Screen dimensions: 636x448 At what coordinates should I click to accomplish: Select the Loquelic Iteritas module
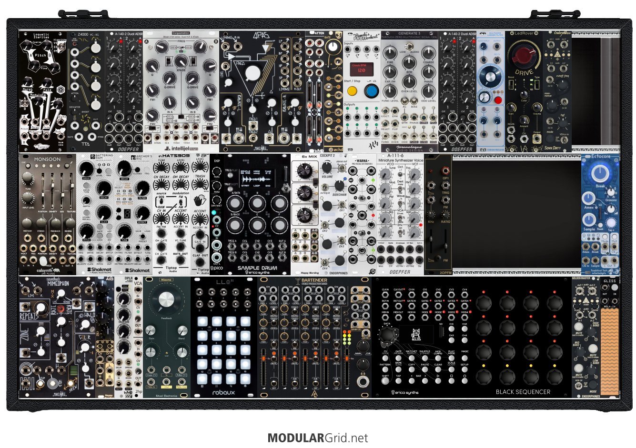coord(43,91)
